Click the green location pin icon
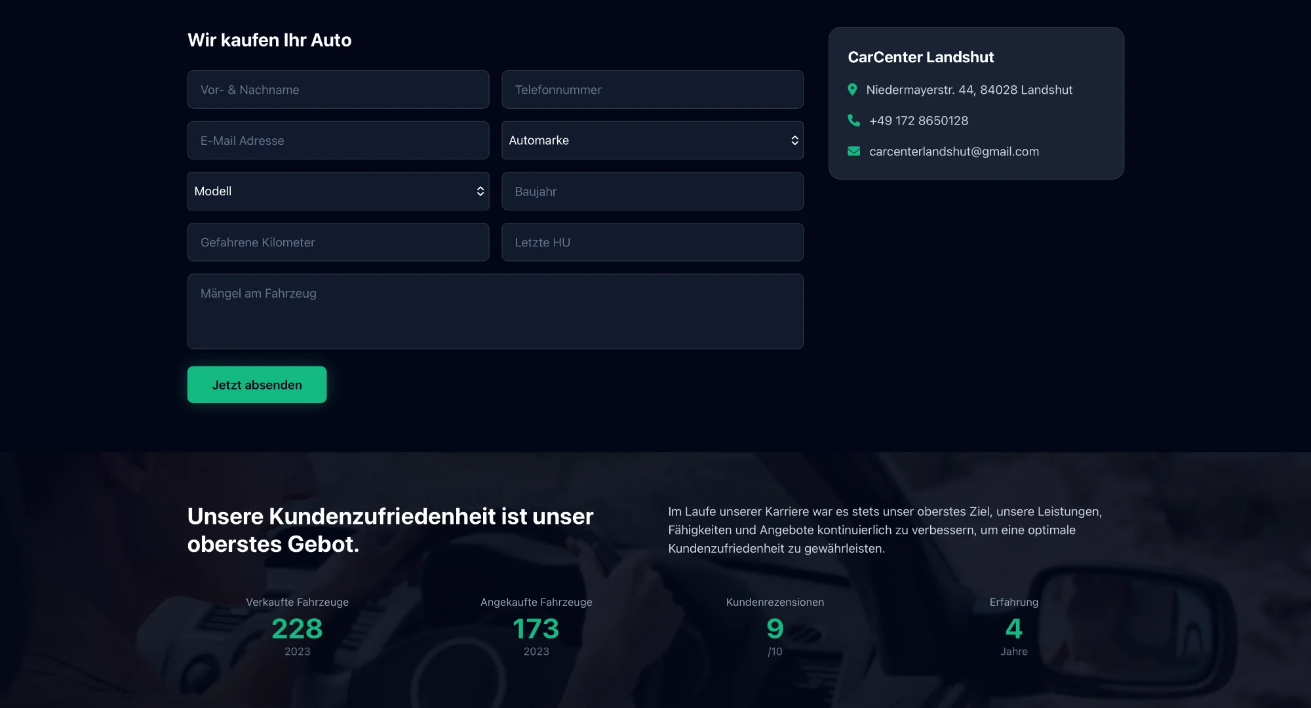The height and width of the screenshot is (708, 1311). (852, 90)
